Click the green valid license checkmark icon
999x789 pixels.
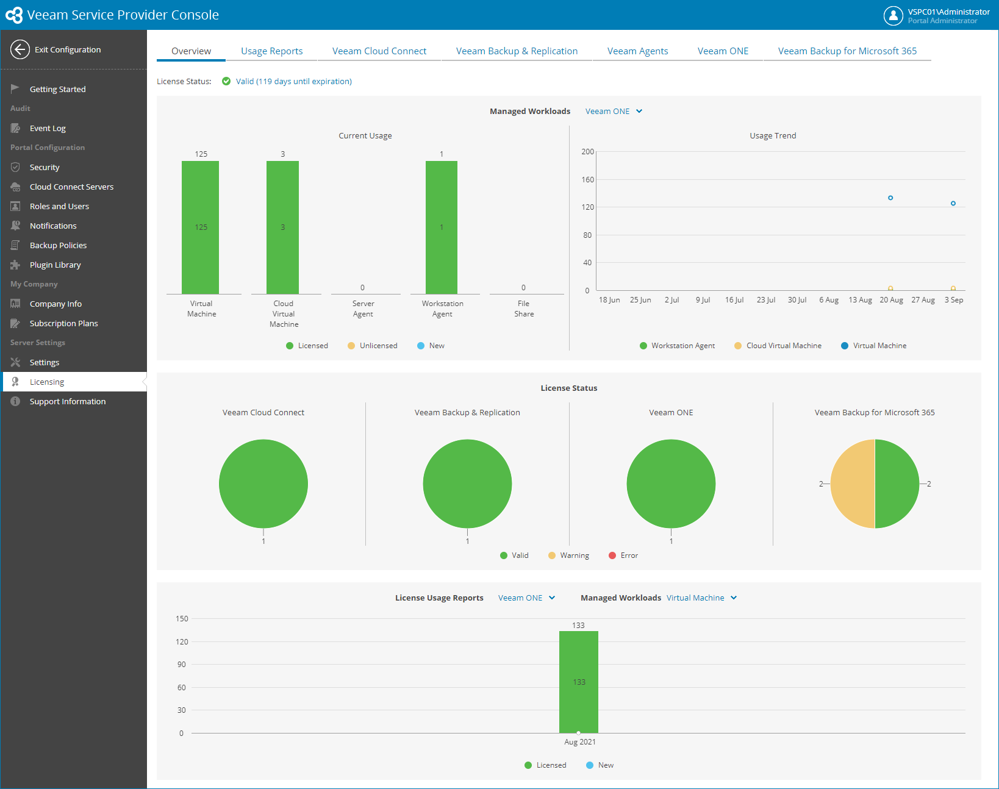click(x=226, y=81)
